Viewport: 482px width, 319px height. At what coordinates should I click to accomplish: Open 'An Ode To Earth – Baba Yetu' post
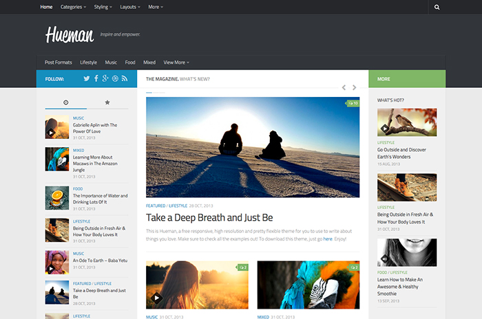[100, 261]
